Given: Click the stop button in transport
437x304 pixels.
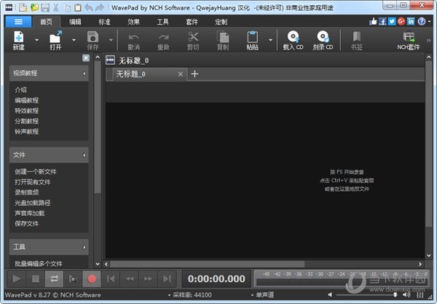Looking at the screenshot, I should pos(36,278).
